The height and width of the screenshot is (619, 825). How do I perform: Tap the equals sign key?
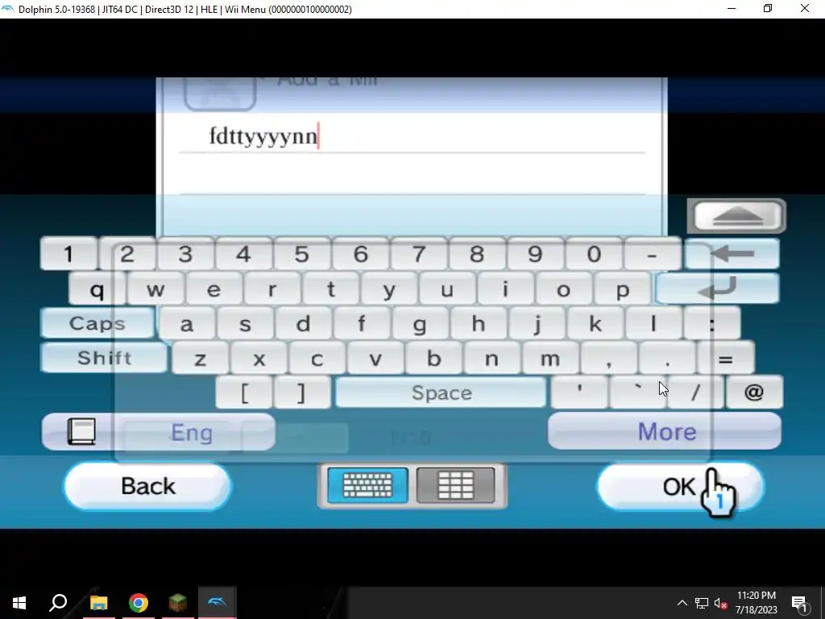726,359
